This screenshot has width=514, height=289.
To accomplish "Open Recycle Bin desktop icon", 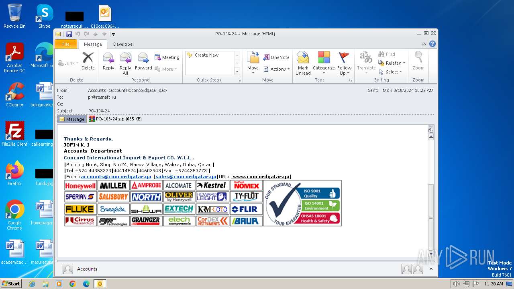I will click(x=14, y=16).
